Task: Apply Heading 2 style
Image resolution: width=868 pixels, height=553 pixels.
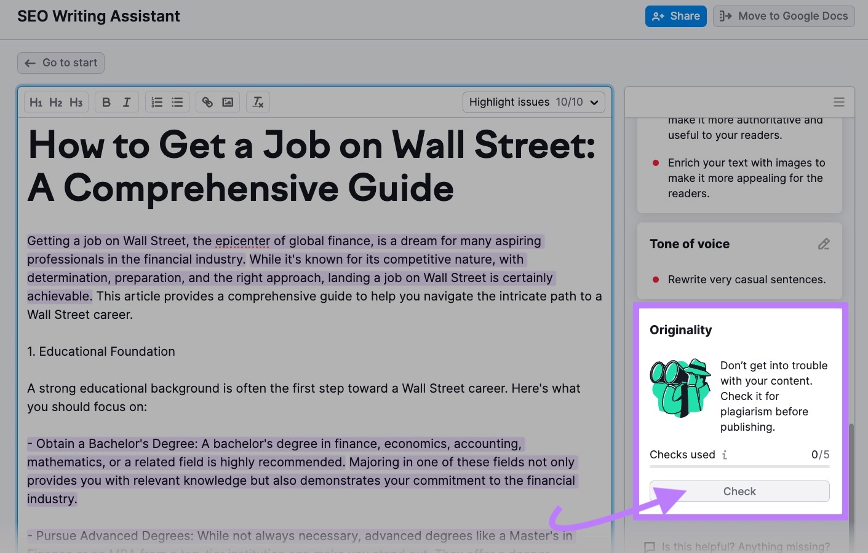Action: 56,102
